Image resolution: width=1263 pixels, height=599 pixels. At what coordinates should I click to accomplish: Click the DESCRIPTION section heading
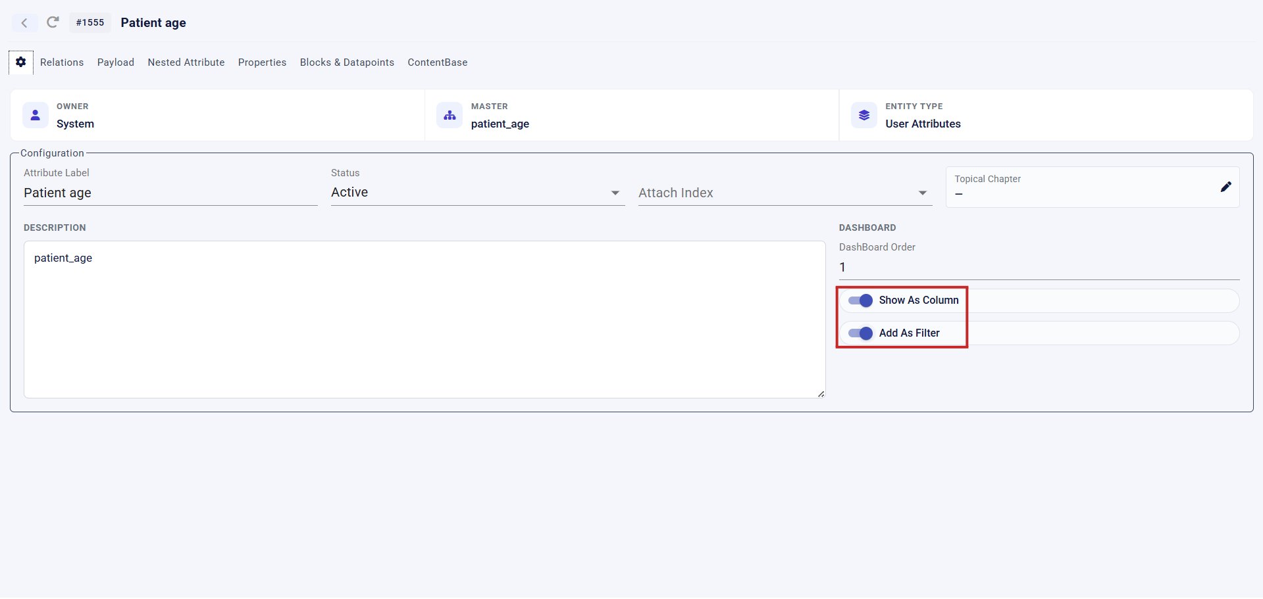pyautogui.click(x=55, y=228)
